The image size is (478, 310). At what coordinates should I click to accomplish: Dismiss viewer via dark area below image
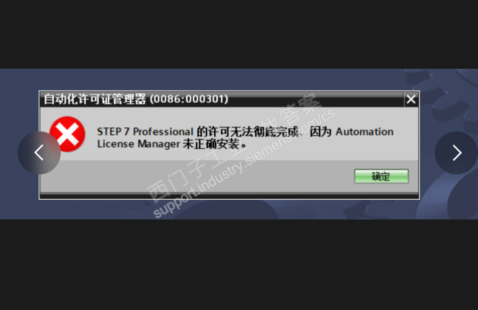(x=239, y=265)
